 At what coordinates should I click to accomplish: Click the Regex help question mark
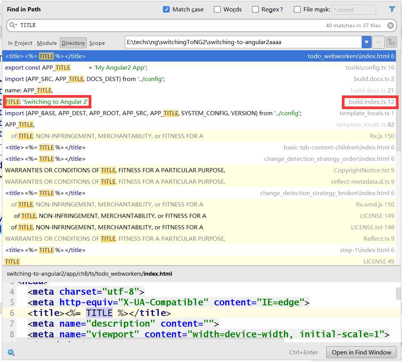tap(281, 10)
